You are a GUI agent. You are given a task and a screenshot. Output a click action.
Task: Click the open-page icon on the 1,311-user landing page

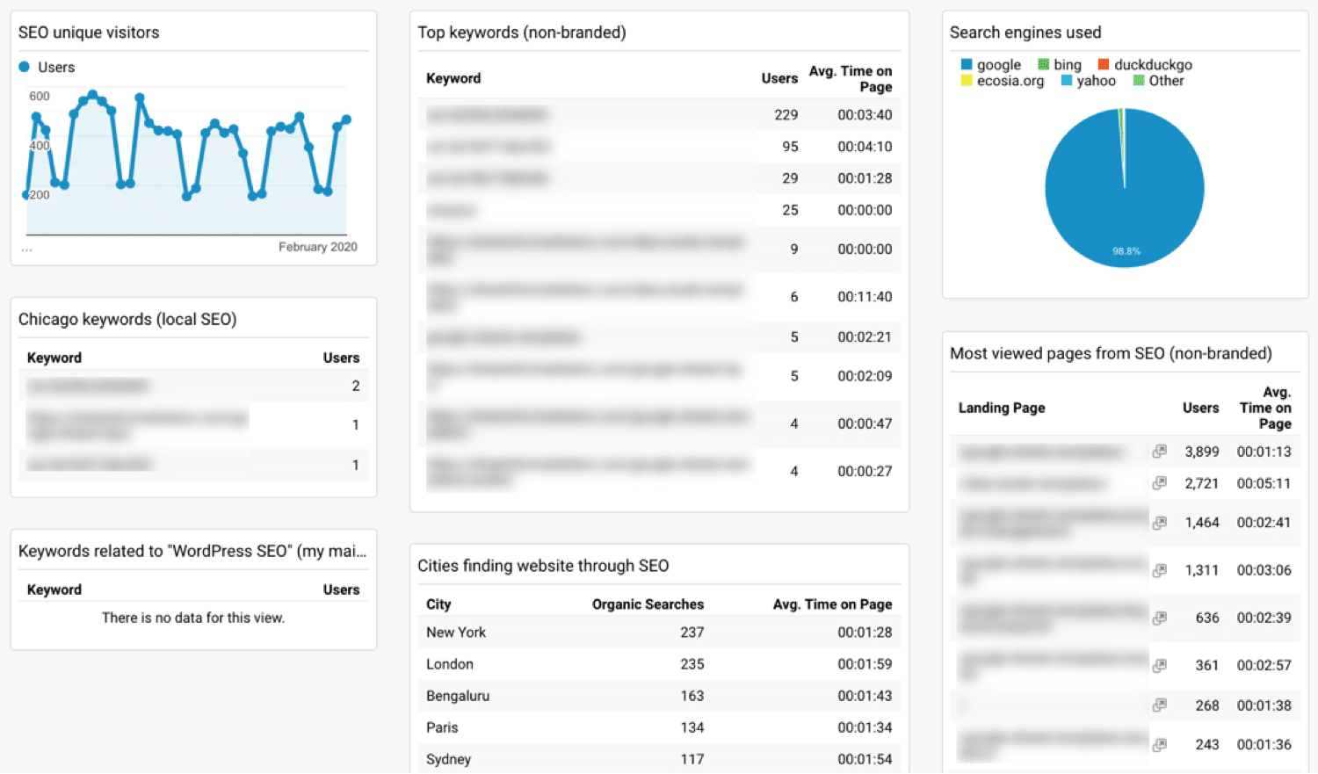click(1158, 569)
